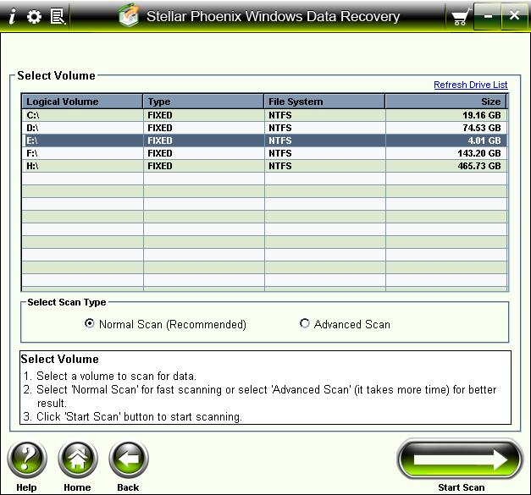This screenshot has width=531, height=495.
Task: Sort by the File System column header
Action: [x=324, y=102]
